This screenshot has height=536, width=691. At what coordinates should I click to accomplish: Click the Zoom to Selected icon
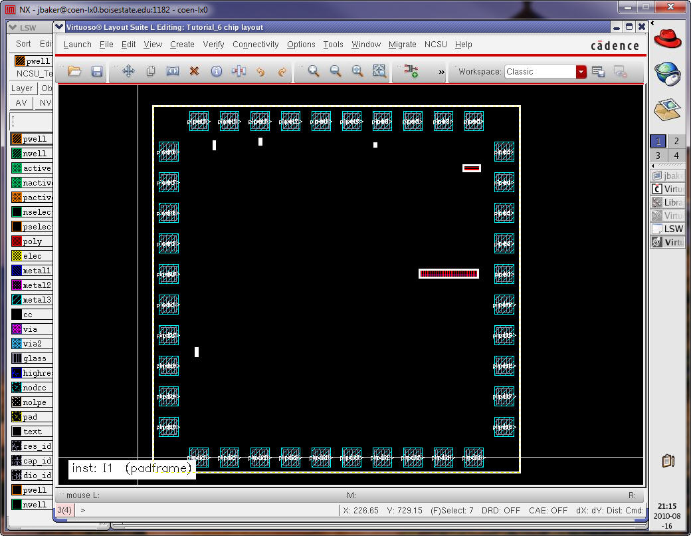click(379, 71)
